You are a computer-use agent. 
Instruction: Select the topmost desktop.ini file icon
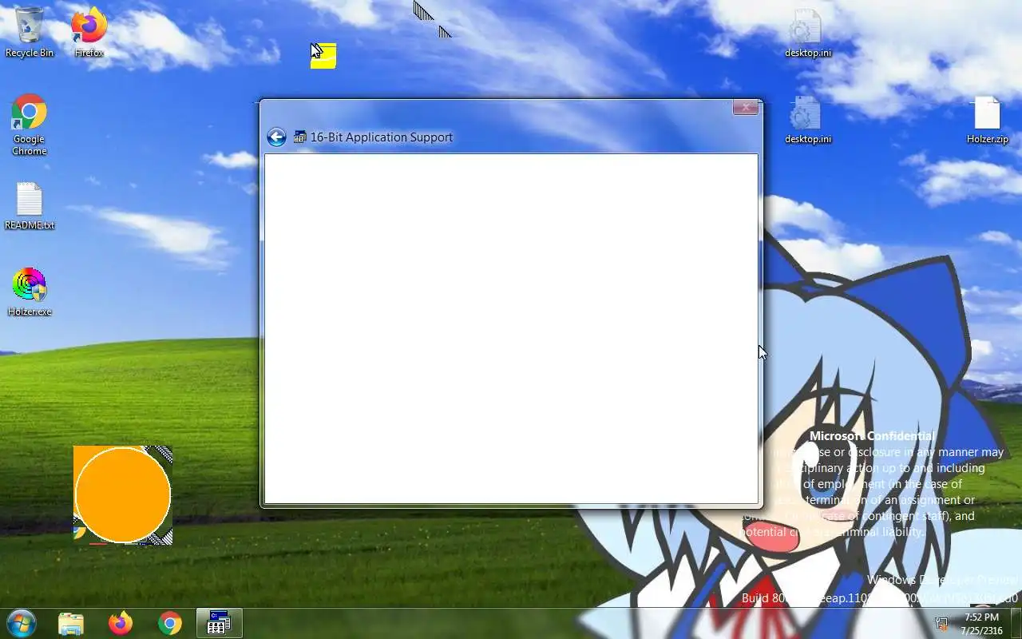[x=807, y=34]
